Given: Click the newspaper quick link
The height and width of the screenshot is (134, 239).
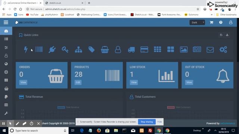Looking at the screenshot, I should [197, 50].
